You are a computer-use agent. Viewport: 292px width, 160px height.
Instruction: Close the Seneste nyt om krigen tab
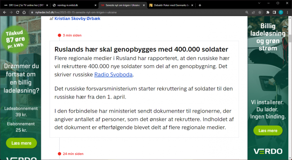click(144, 5)
